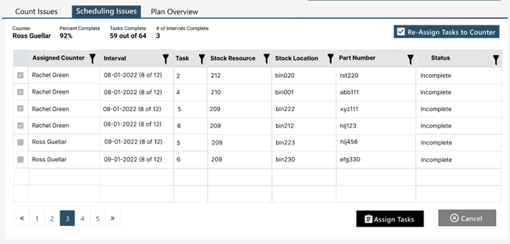Filter the Task column
This screenshot has height=244, width=510.
202,58
